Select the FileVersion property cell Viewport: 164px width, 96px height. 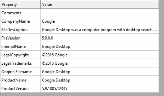point(21,38)
